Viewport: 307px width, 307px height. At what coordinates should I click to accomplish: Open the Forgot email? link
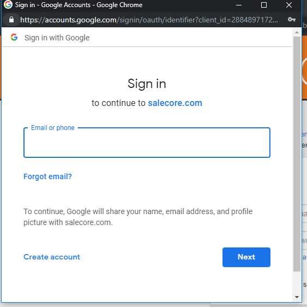point(47,176)
